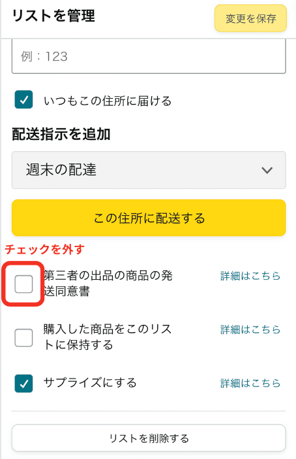296x459 pixels.
Task: Click the yellow この住所に配送する button
Action: 149,218
